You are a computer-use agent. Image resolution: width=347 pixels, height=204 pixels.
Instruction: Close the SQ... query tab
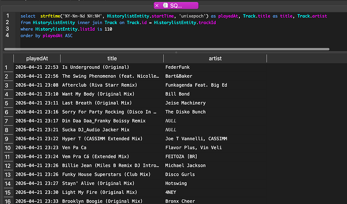[x=157, y=6]
